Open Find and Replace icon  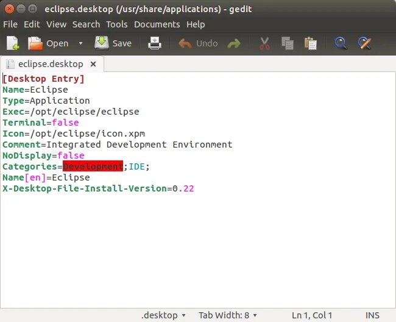(364, 43)
